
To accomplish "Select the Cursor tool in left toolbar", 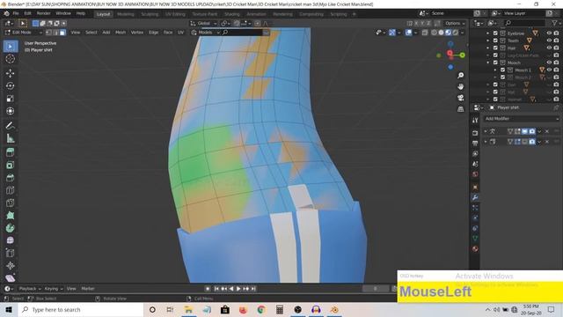I will 10,59.
